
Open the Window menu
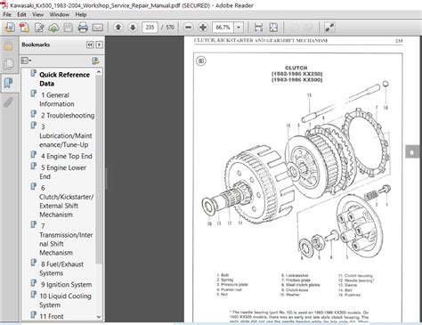(x=59, y=14)
